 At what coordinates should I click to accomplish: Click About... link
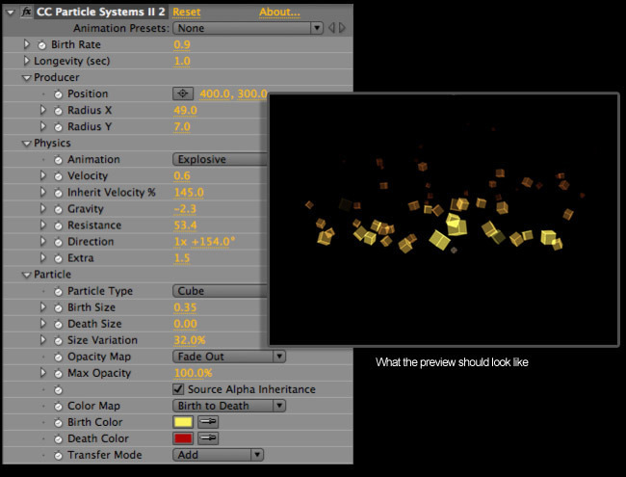click(x=279, y=12)
